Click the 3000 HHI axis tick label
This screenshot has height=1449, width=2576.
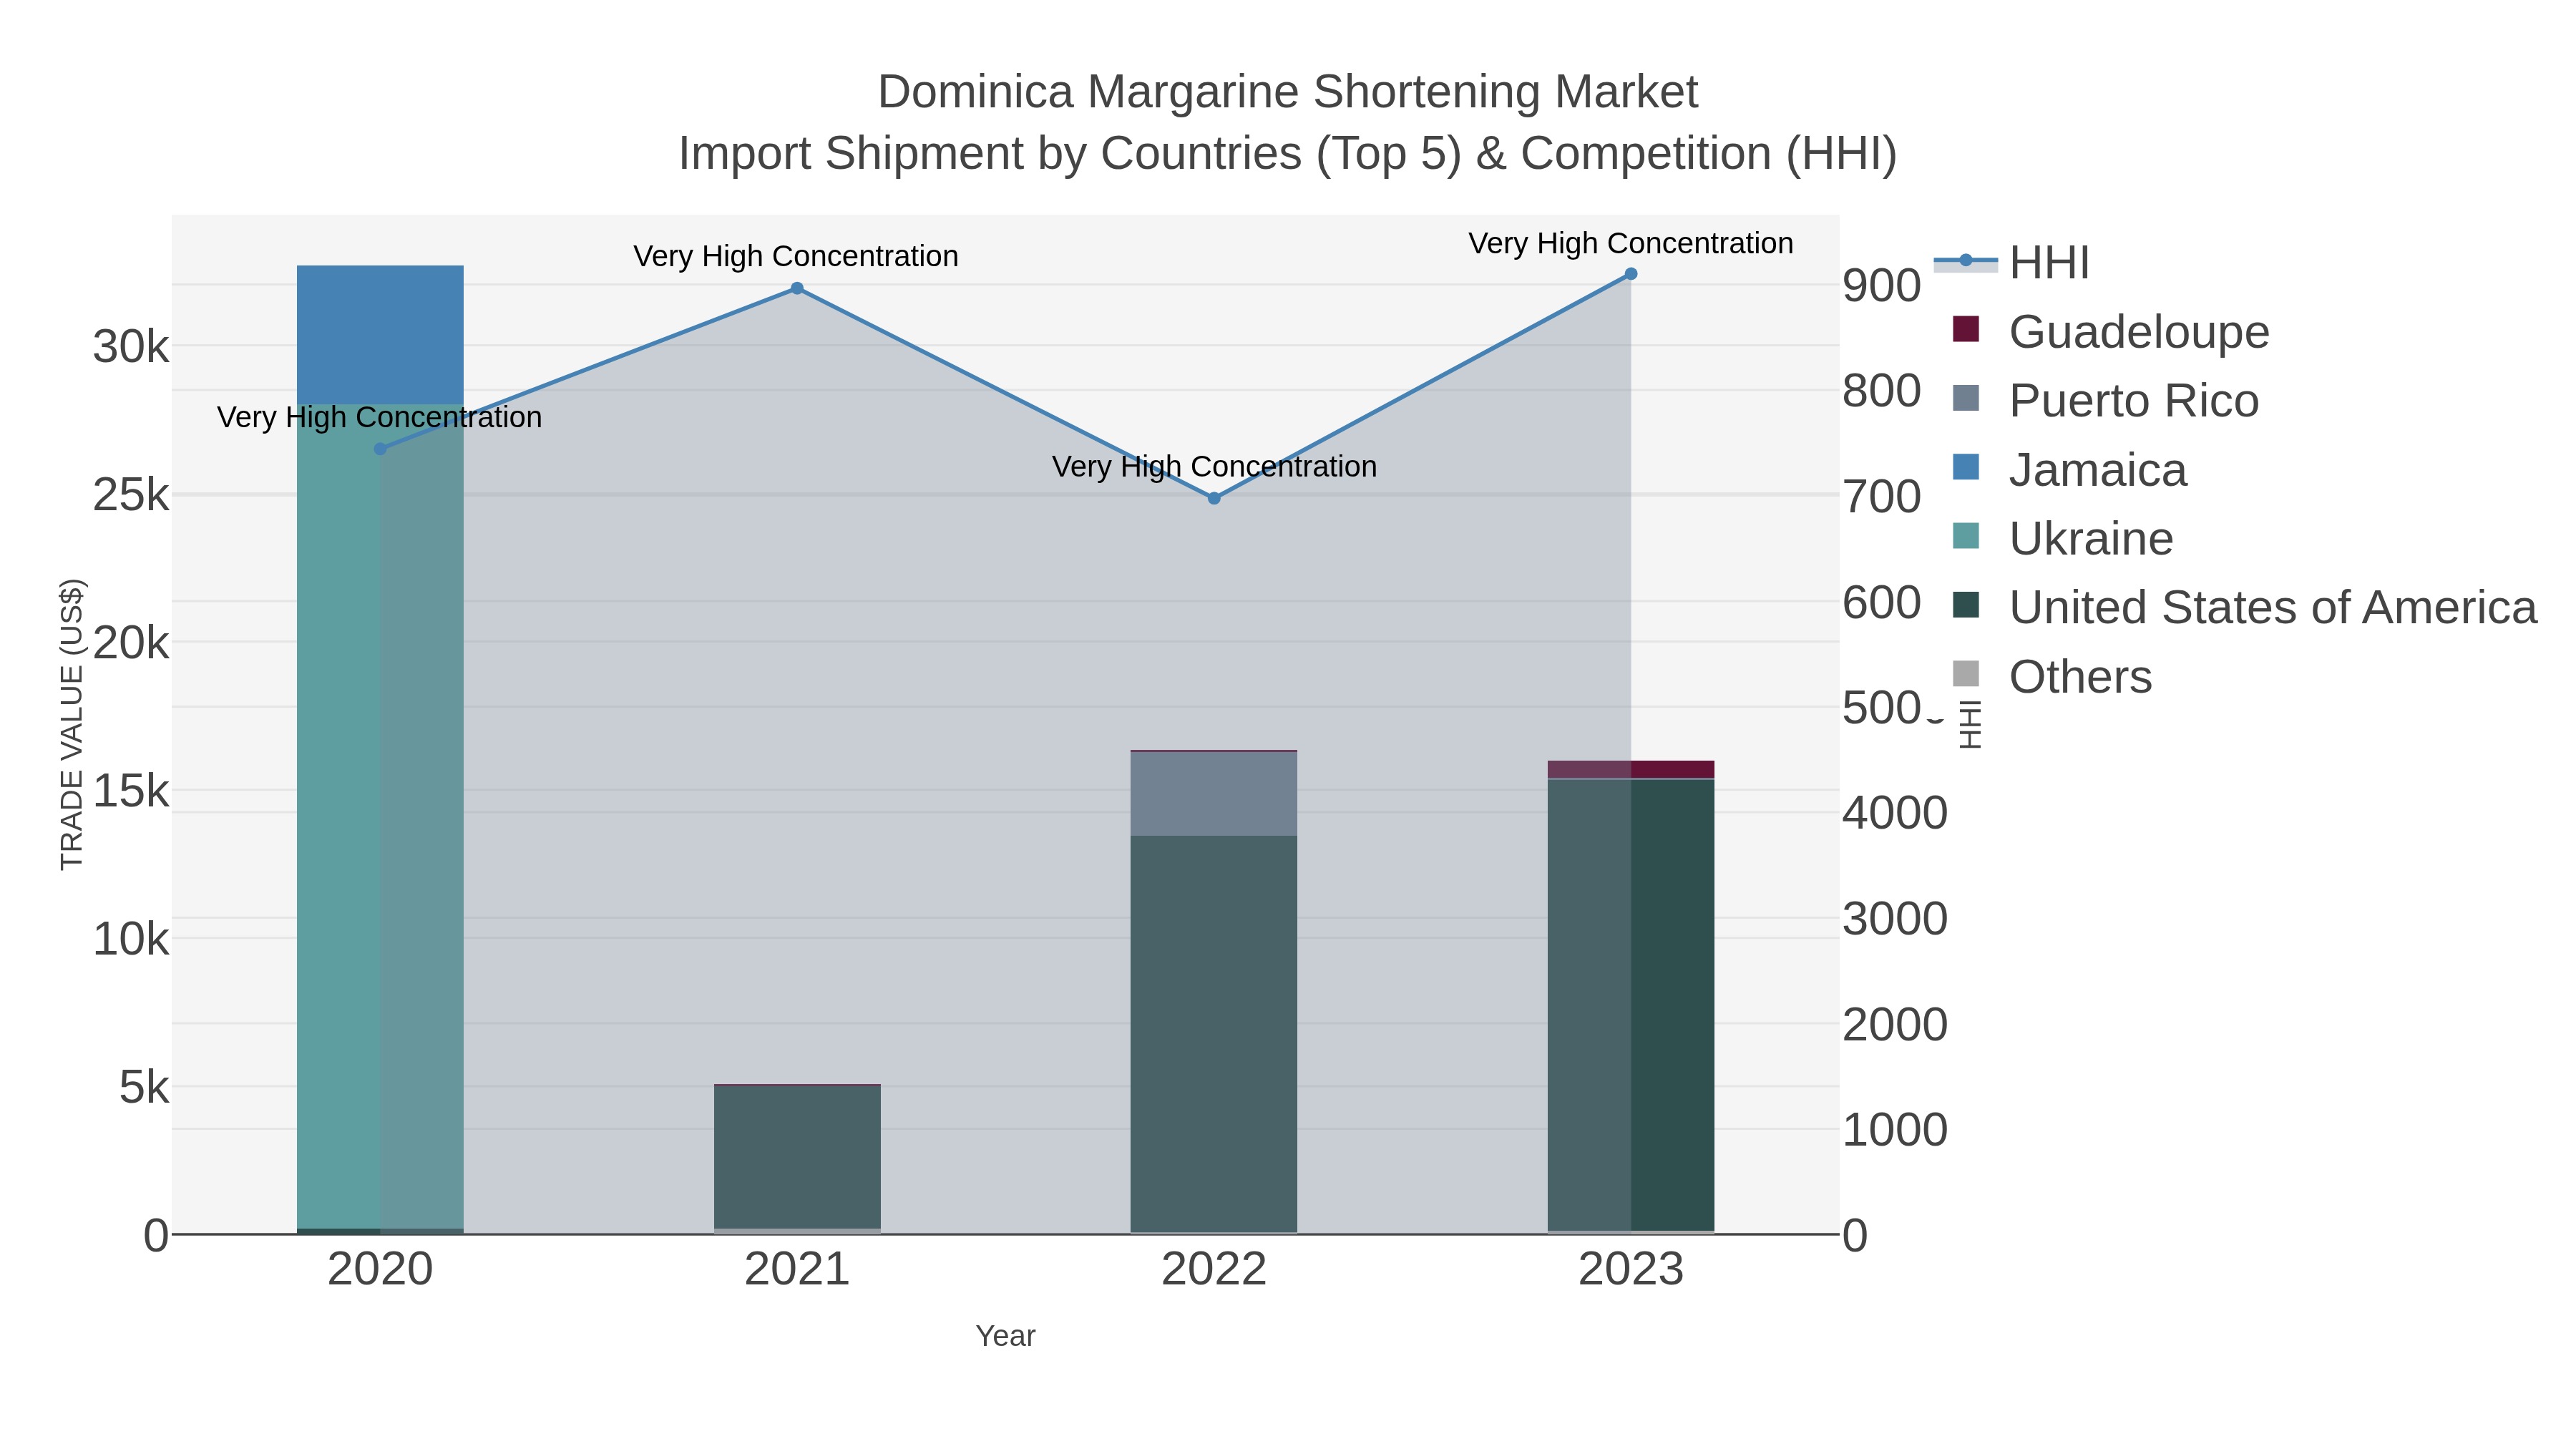(x=1895, y=918)
